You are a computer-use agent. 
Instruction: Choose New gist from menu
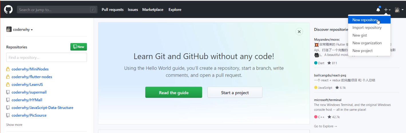click(369, 35)
